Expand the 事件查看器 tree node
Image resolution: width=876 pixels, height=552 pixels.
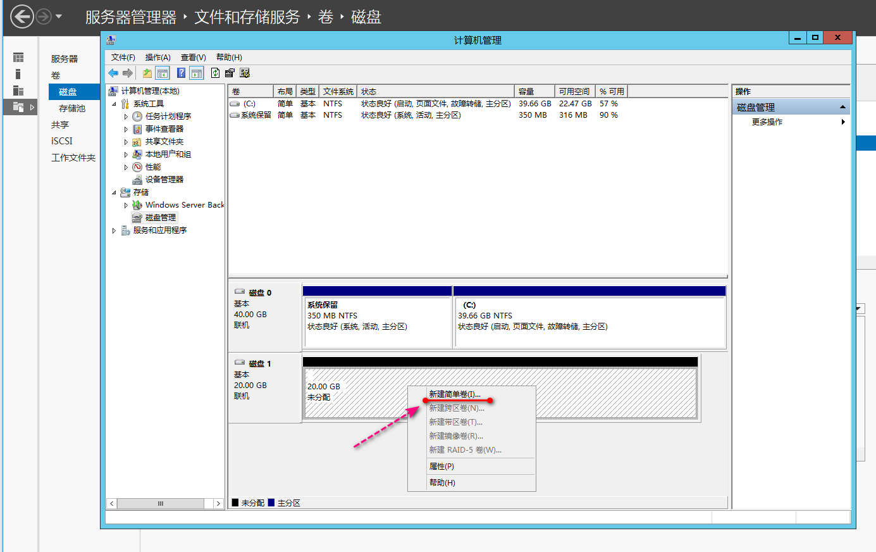[x=126, y=129]
